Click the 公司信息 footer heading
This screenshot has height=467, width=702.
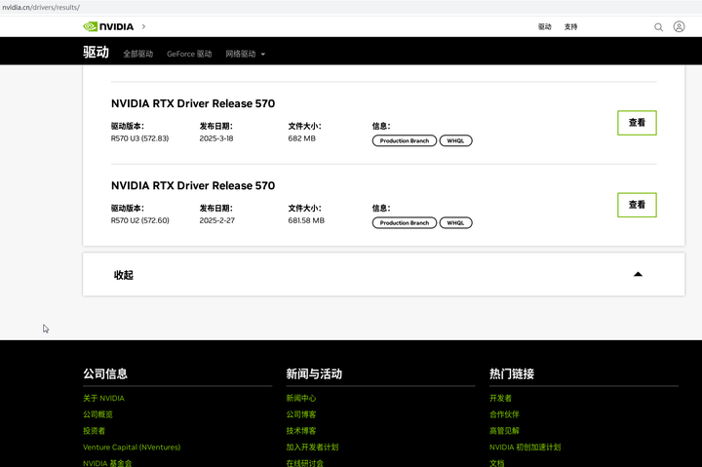(105, 373)
